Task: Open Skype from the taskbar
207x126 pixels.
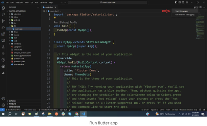Action: (x=70, y=114)
